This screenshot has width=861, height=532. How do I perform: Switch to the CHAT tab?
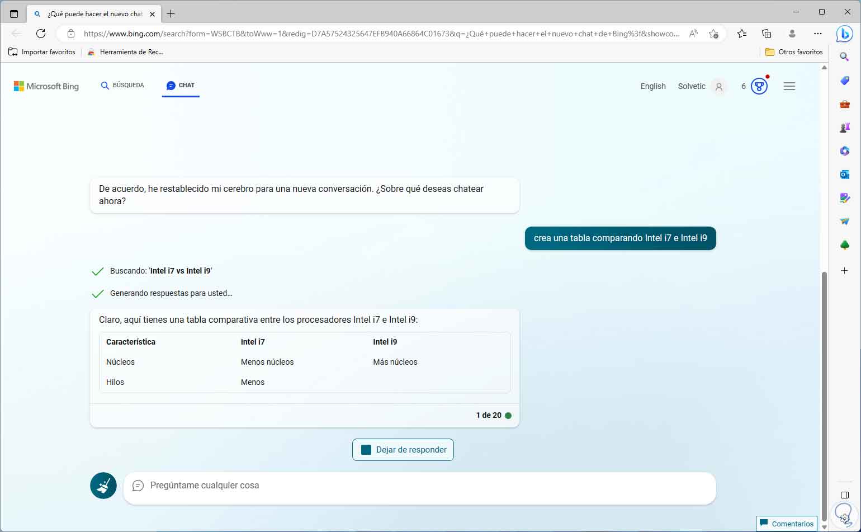point(181,86)
